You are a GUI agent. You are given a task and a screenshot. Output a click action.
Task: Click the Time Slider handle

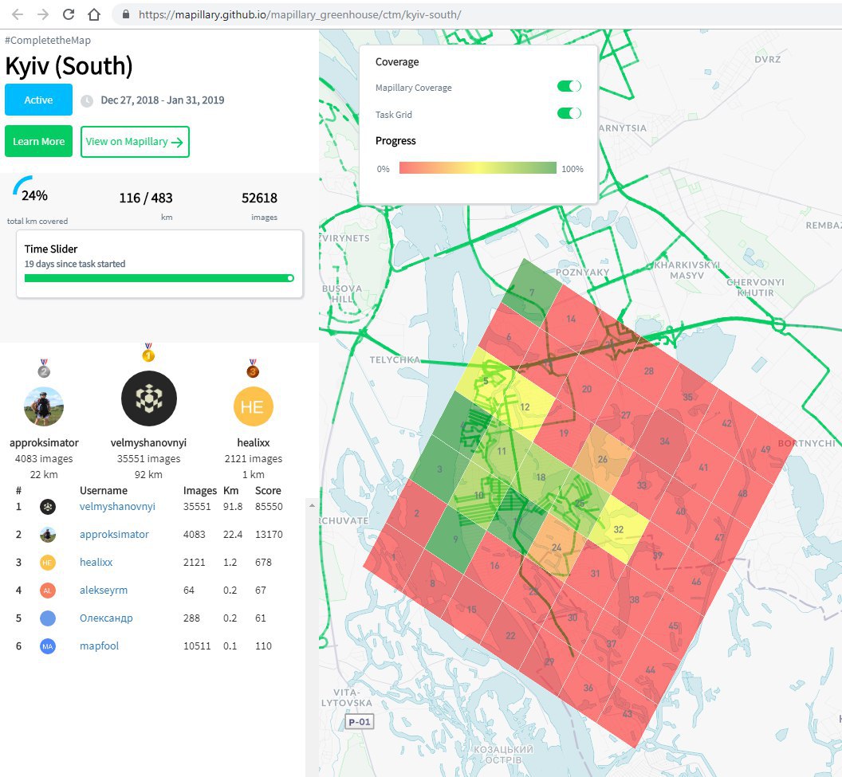pos(290,278)
